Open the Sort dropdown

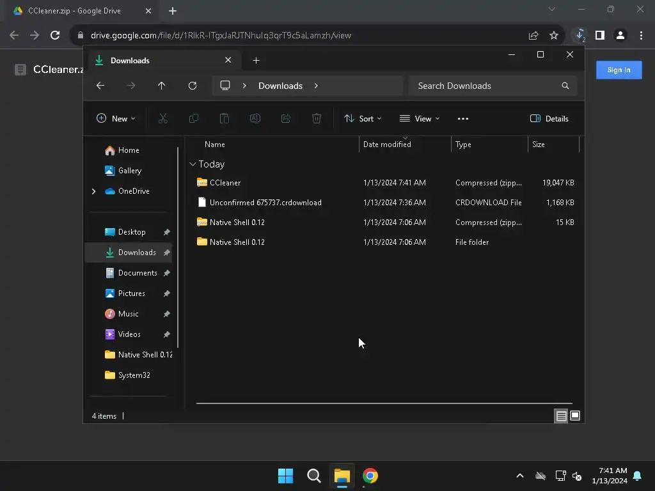363,118
